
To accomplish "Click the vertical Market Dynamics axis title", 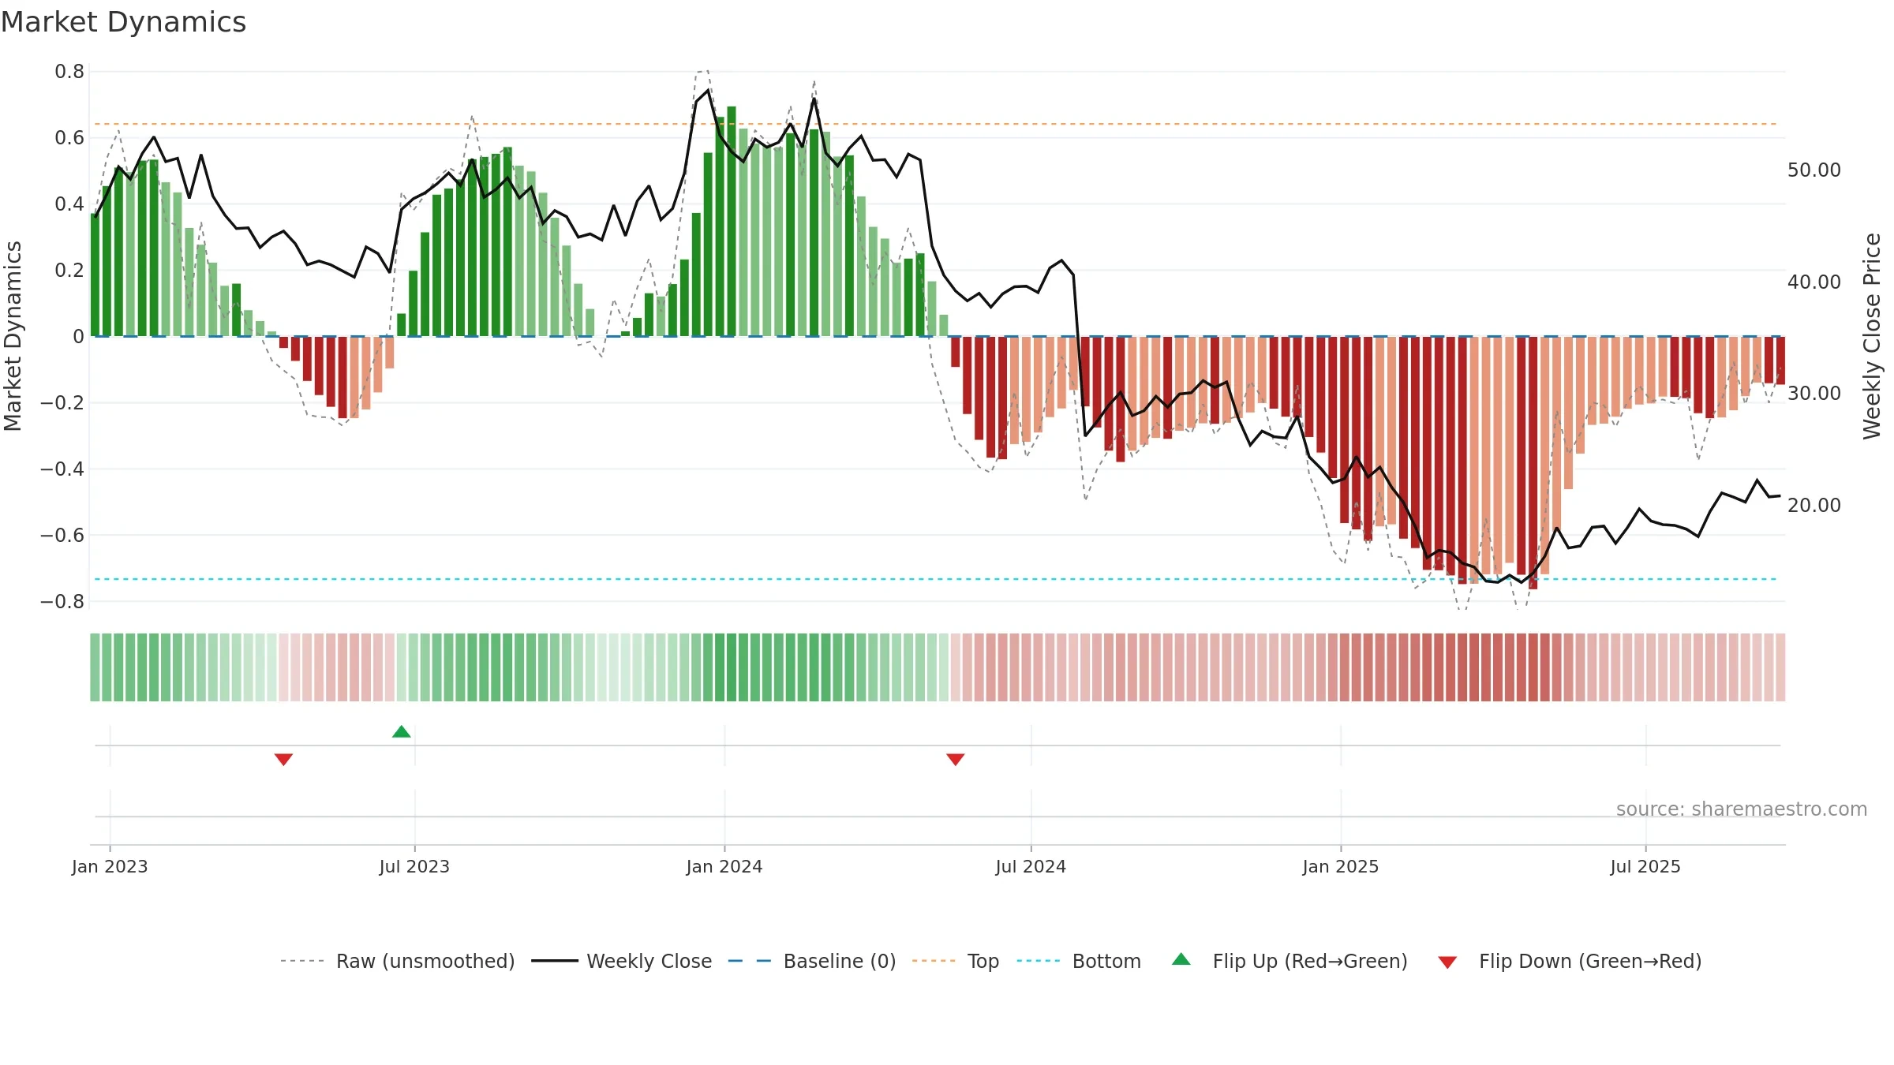I will (x=13, y=336).
